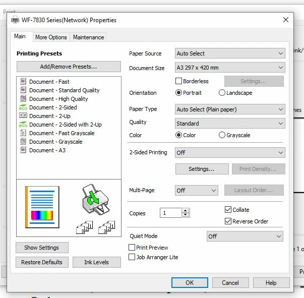Open the 2-Sided Printing Settings button
This screenshot has width=304, height=298.
coord(202,169)
